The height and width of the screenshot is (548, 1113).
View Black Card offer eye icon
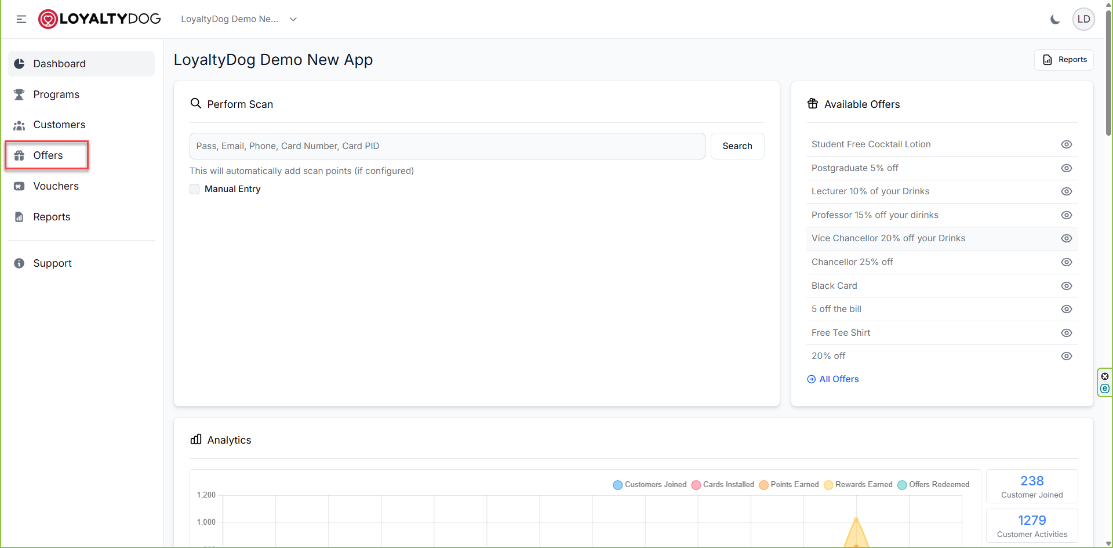pos(1067,286)
